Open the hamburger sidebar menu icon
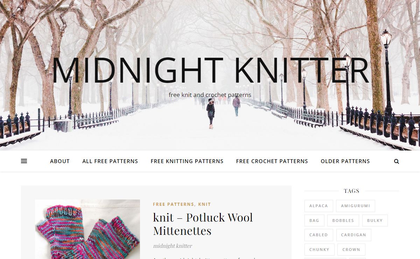 coord(24,161)
